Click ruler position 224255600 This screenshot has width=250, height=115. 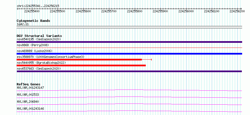coord(83,11)
